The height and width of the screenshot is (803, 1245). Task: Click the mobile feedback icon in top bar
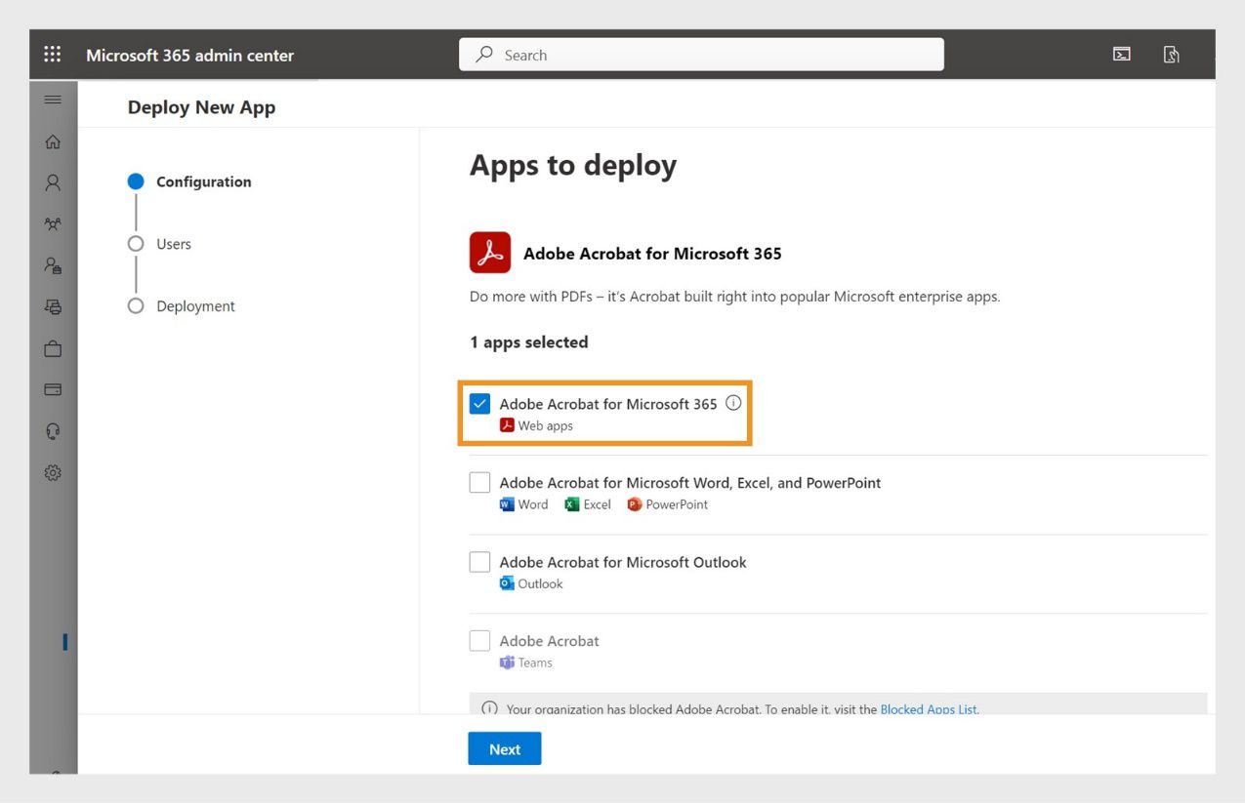[1171, 54]
